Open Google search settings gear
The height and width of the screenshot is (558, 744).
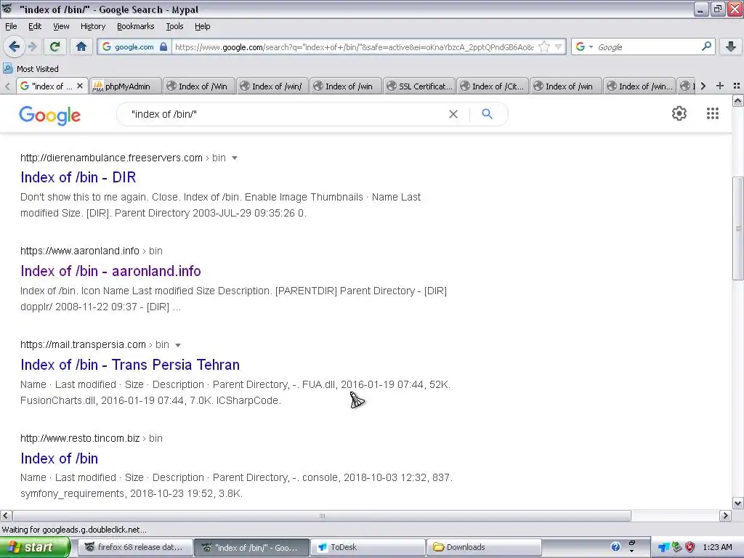click(679, 113)
